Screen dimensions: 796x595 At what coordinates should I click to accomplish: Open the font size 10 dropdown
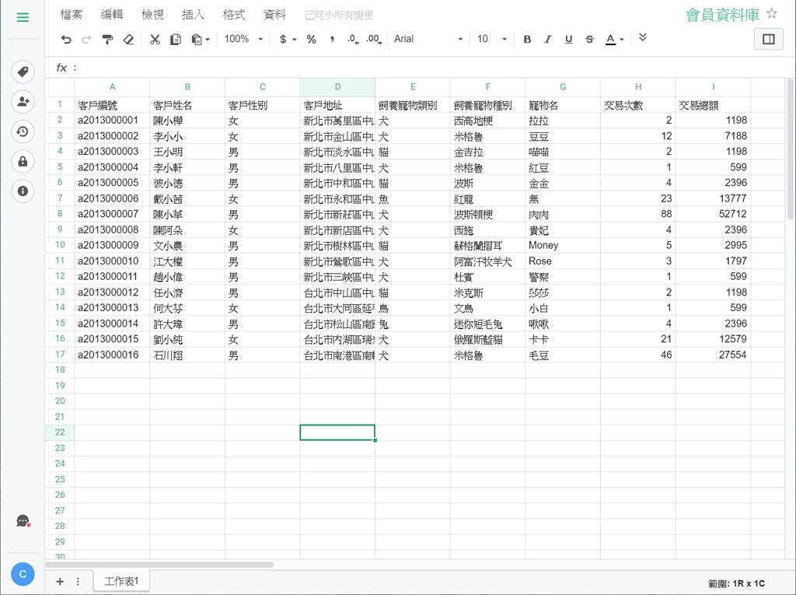pos(491,39)
